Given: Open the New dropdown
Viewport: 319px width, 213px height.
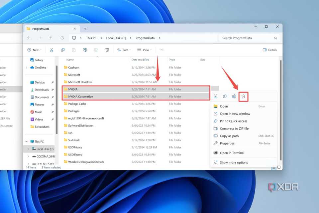Looking at the screenshot, I should point(34,50).
